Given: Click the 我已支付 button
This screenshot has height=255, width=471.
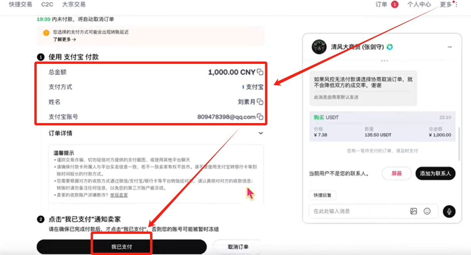Looking at the screenshot, I should point(122,247).
